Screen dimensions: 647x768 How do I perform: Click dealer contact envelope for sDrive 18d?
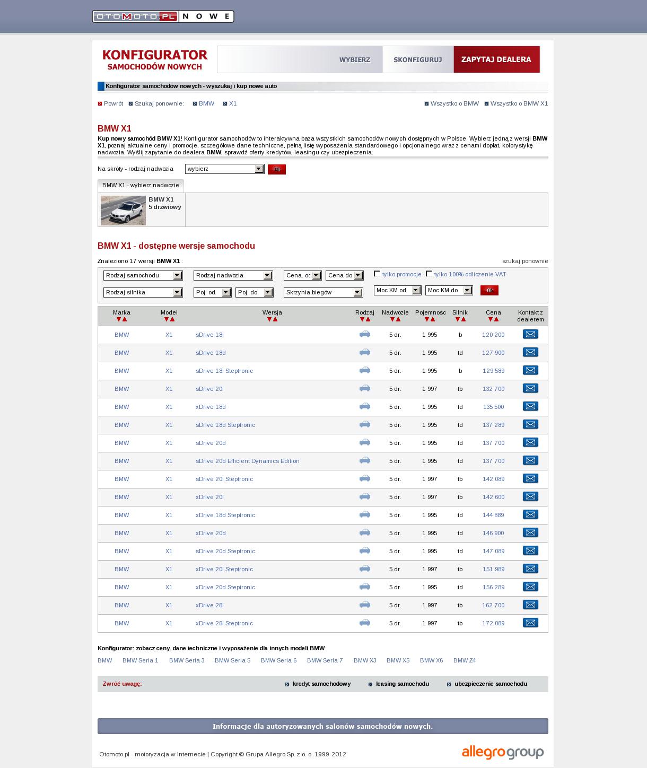click(530, 352)
